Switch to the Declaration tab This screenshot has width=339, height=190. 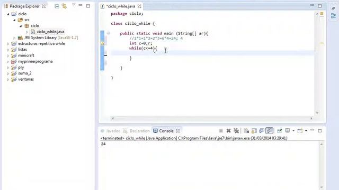click(x=139, y=131)
